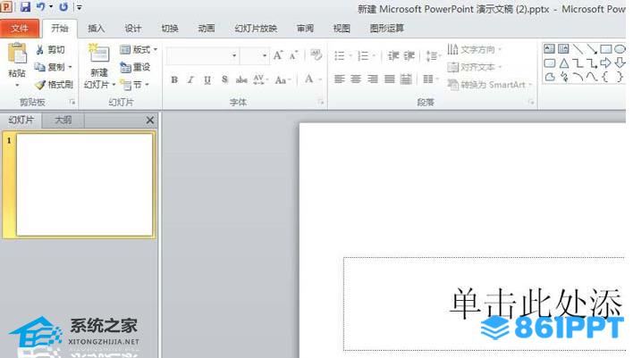Toggle underline formatting
Viewport: 633px width, 358px height.
(x=207, y=79)
